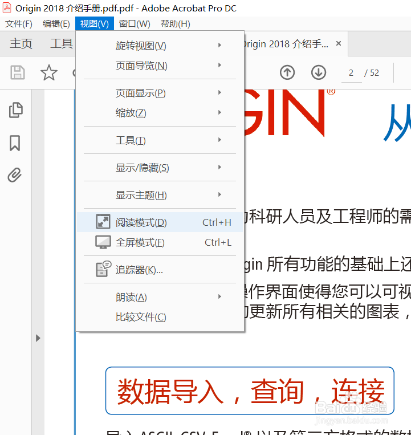This screenshot has width=411, height=435.
Task: Open 页面导览(N) menu entry
Action: [x=160, y=66]
